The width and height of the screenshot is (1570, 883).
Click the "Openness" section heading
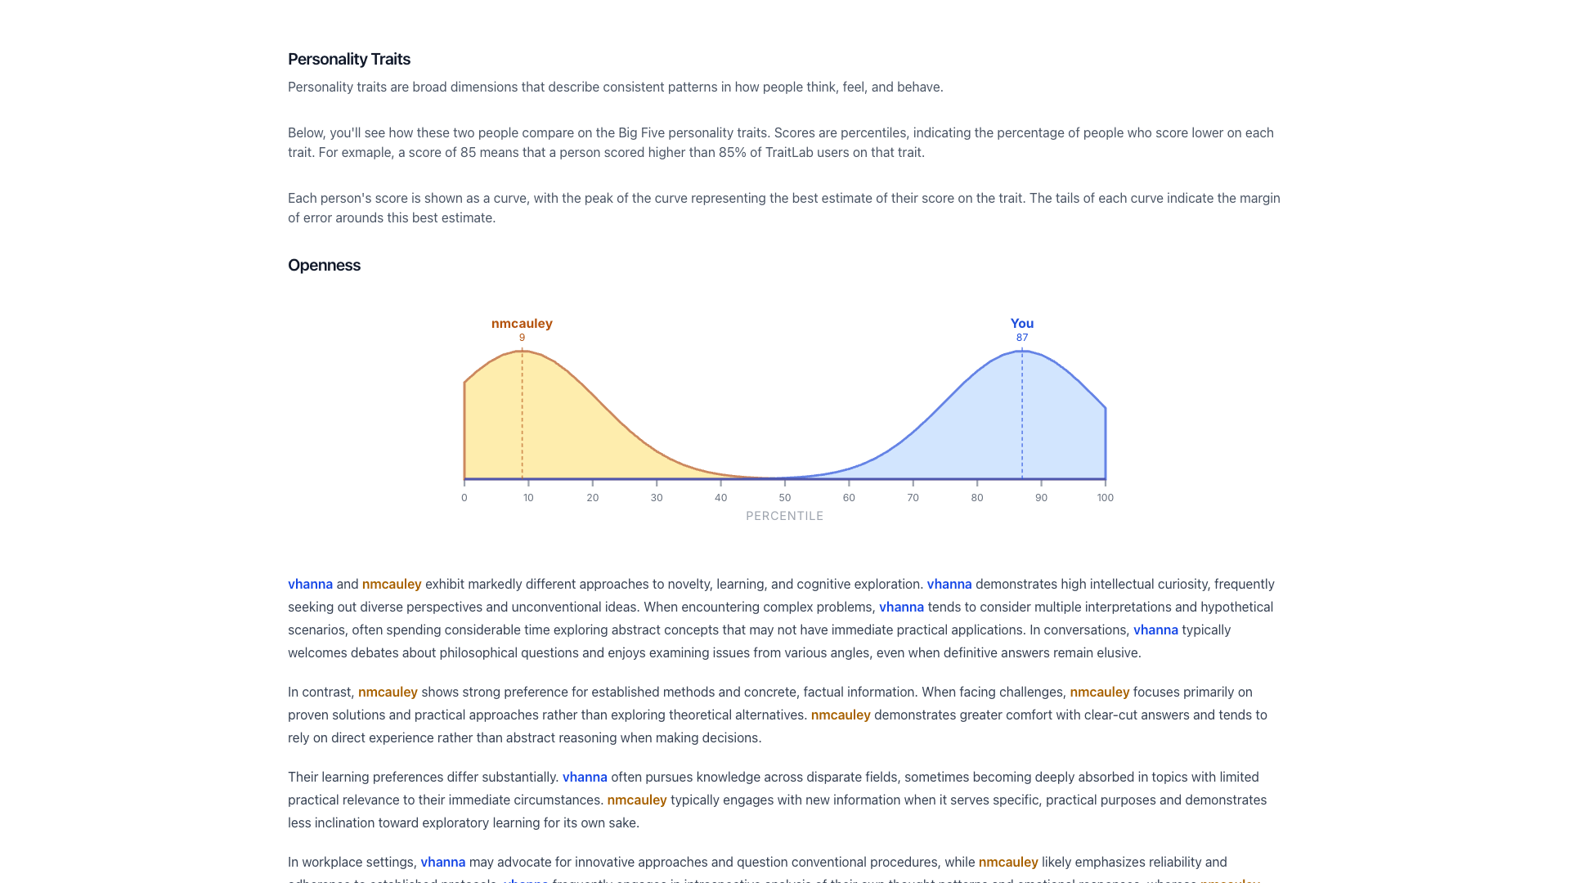click(x=324, y=265)
